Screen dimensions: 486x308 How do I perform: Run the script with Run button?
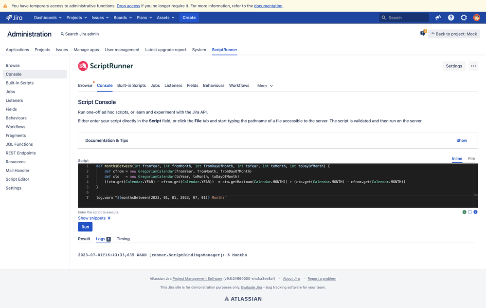(85, 227)
